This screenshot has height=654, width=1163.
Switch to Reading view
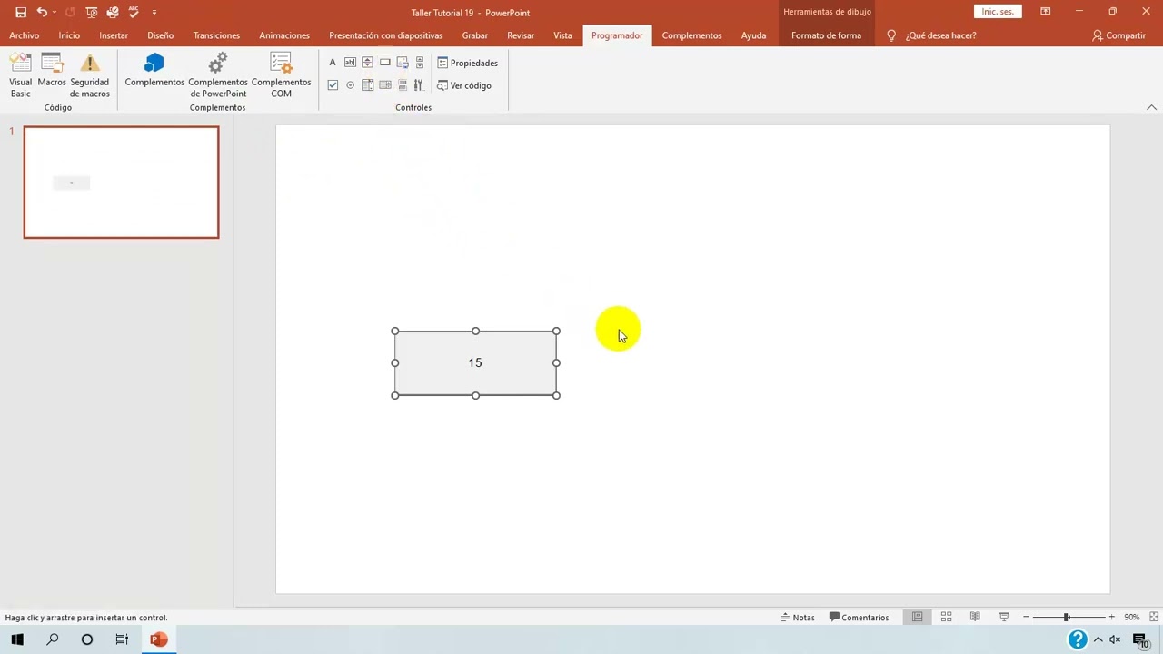tap(975, 618)
